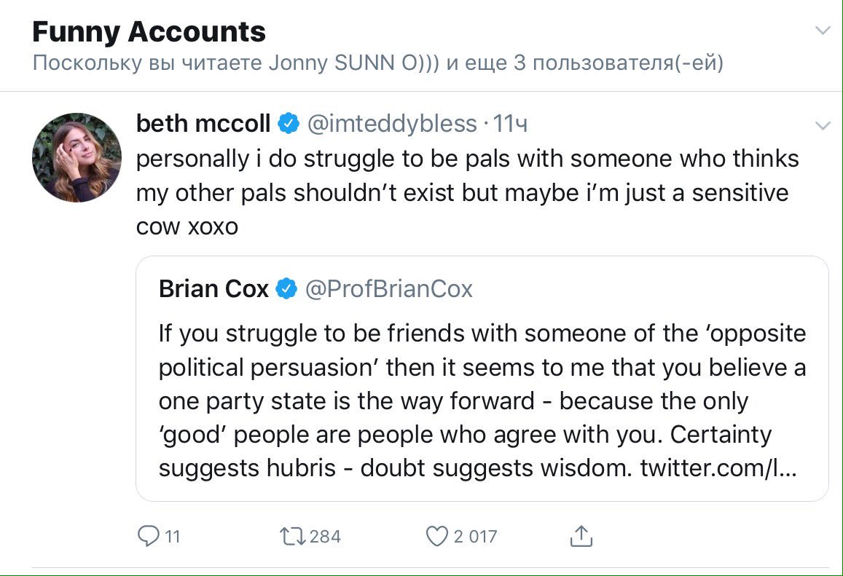This screenshot has height=576, width=843.
Task: Select the Funny Accounts heading
Action: [x=149, y=32]
